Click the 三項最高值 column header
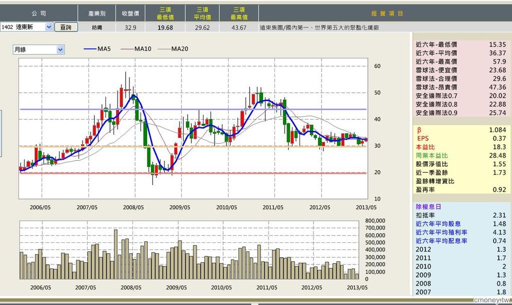 (239, 14)
